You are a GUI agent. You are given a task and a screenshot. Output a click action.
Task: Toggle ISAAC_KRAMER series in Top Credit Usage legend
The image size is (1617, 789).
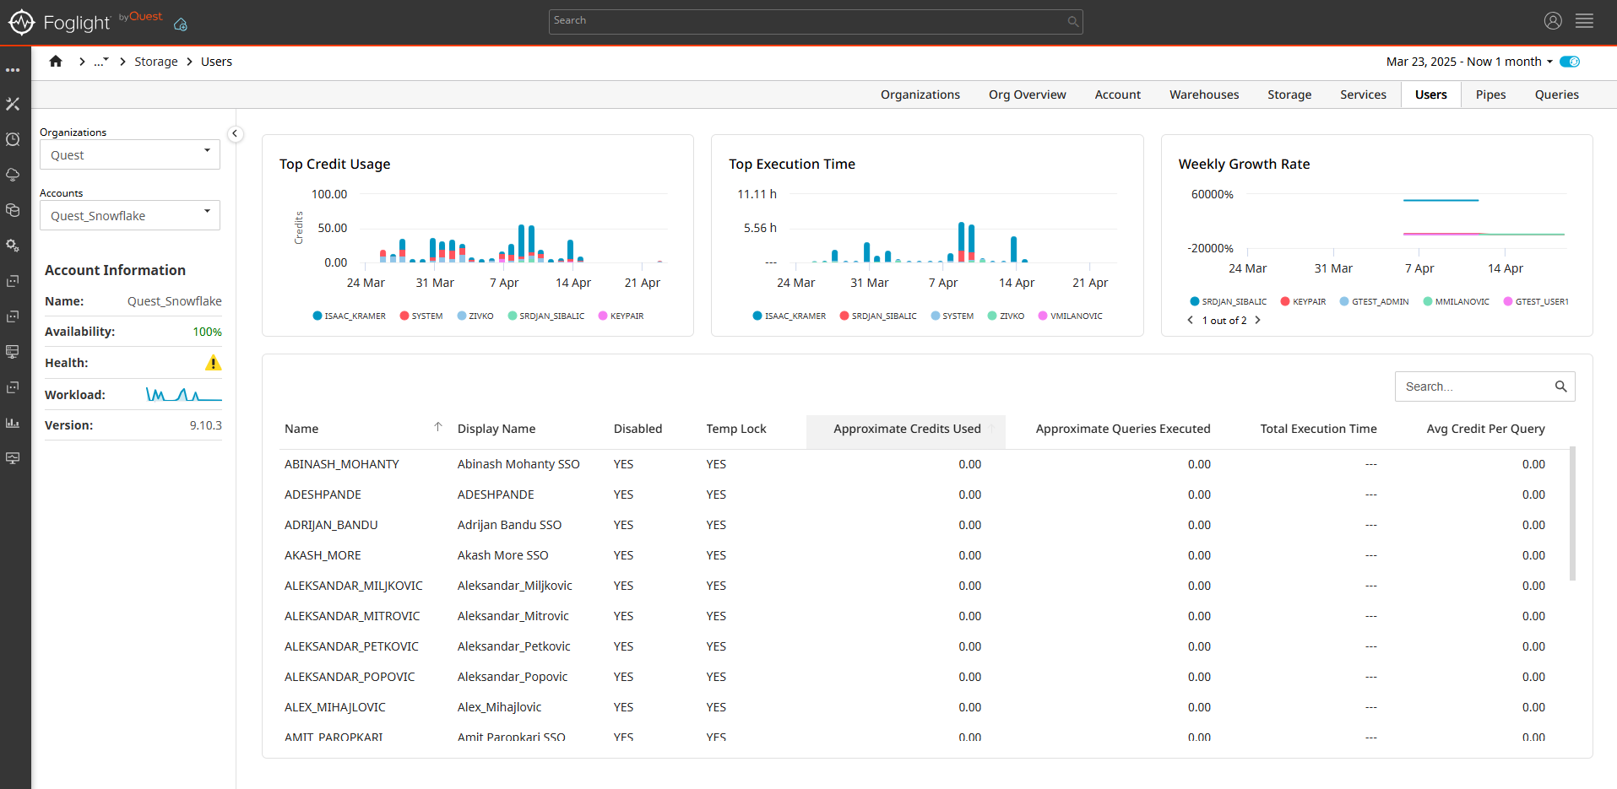pos(349,316)
